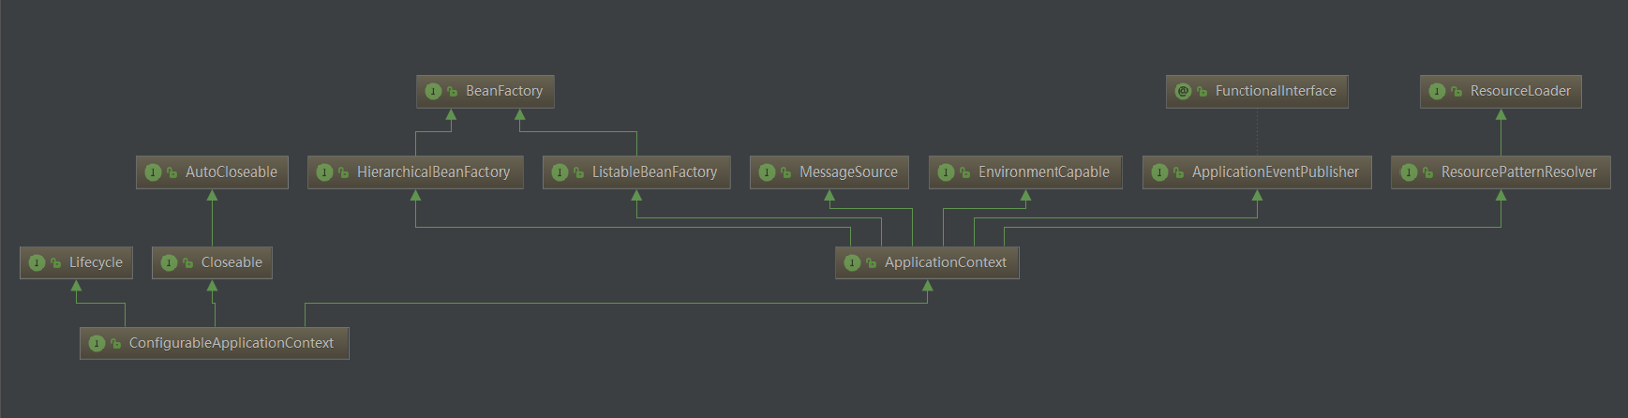Click the interface icon on ApplicationContext node

pyautogui.click(x=852, y=262)
